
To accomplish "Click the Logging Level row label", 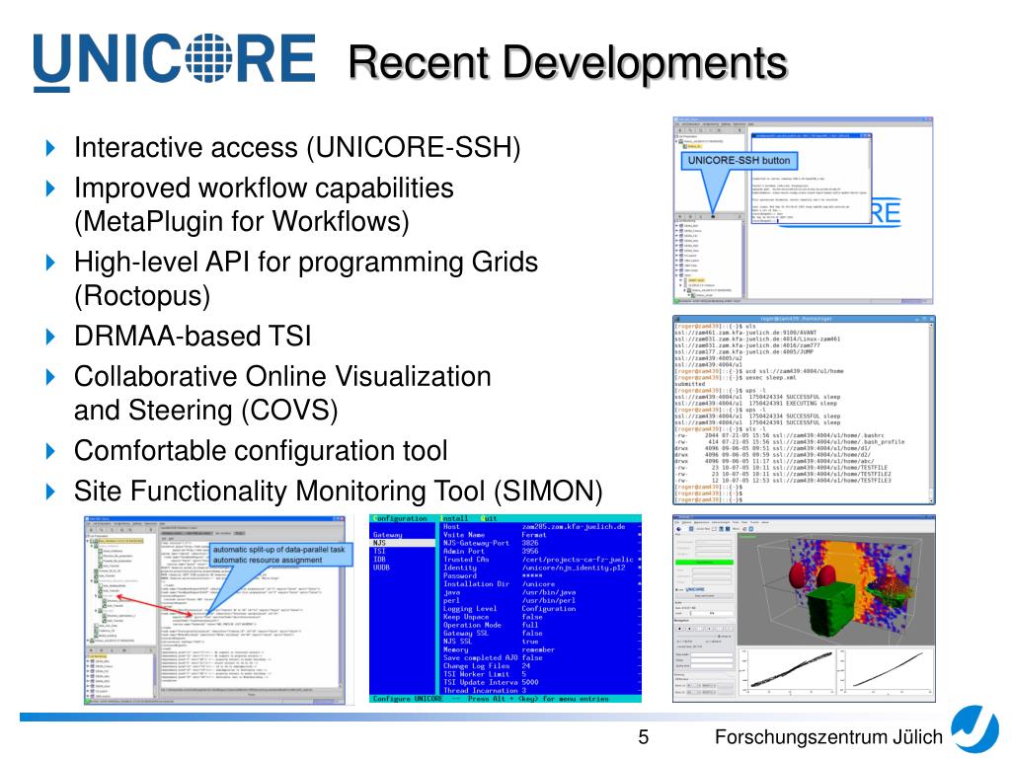I will [470, 608].
